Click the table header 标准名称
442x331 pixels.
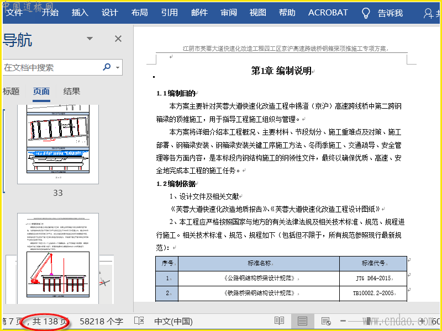pos(259,263)
